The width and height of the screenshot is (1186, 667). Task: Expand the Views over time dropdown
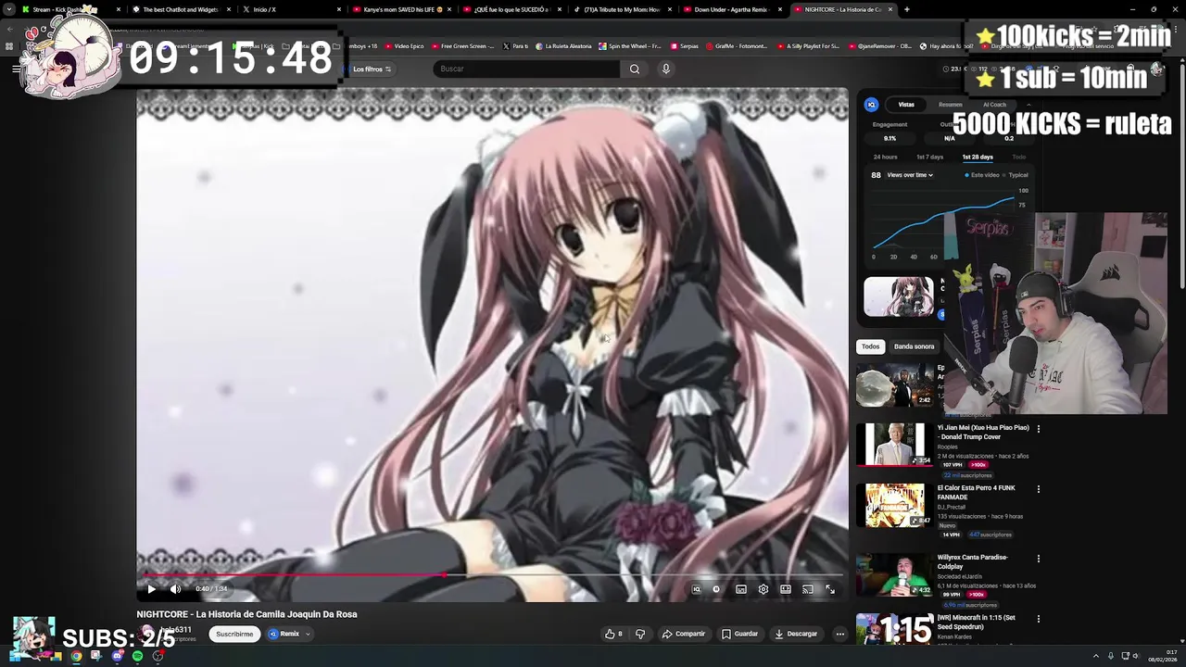[x=910, y=175]
